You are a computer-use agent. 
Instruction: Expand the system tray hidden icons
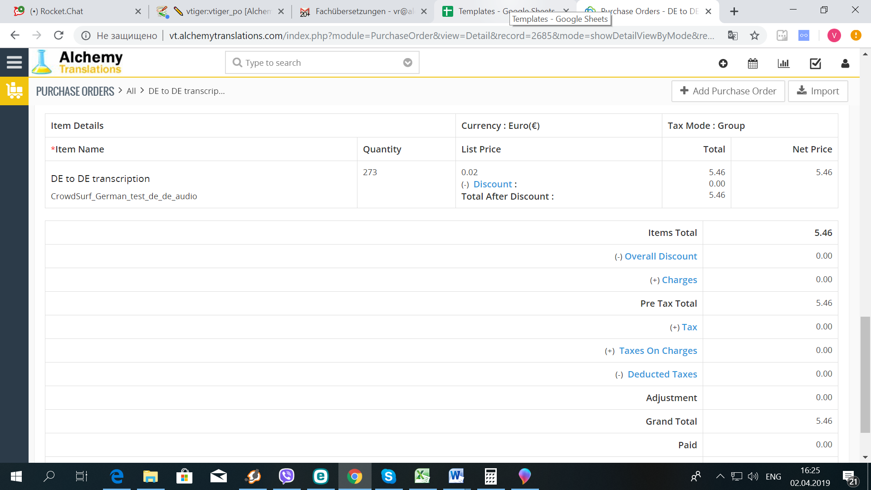pyautogui.click(x=720, y=476)
